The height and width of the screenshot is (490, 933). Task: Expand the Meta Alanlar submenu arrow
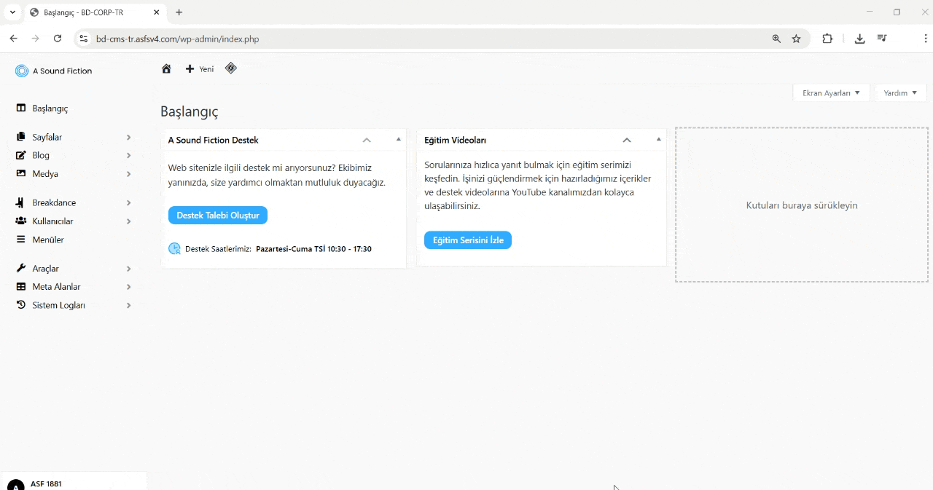[x=128, y=288]
